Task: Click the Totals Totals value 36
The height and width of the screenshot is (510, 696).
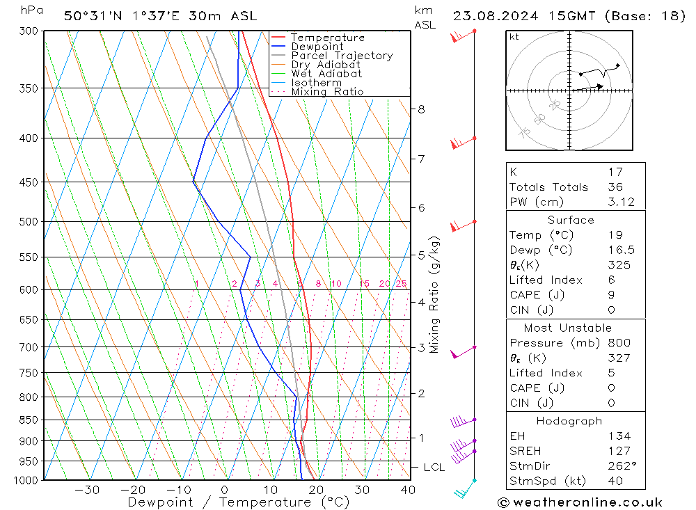Action: pos(615,187)
